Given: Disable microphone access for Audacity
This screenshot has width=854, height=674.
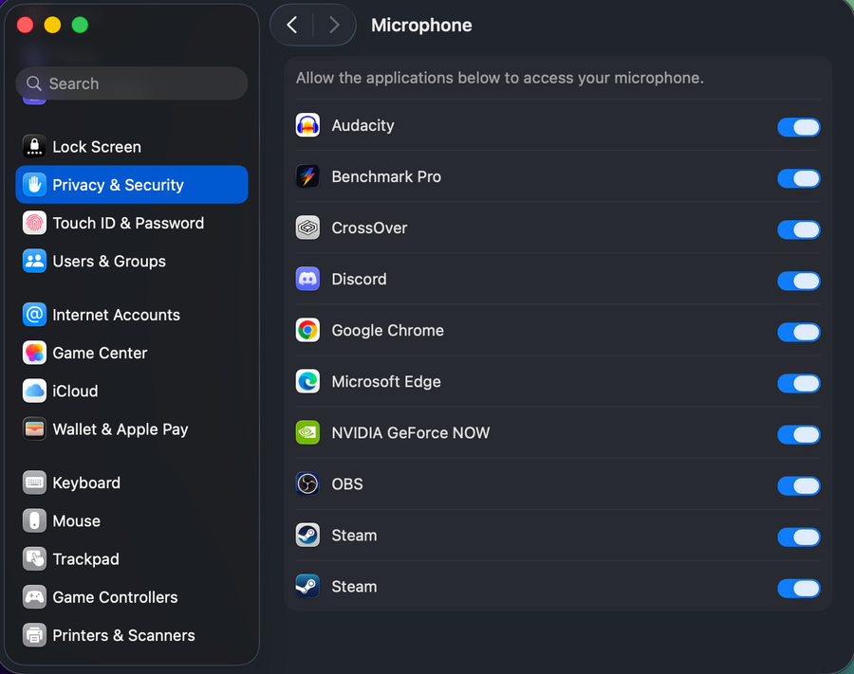Looking at the screenshot, I should click(x=798, y=127).
